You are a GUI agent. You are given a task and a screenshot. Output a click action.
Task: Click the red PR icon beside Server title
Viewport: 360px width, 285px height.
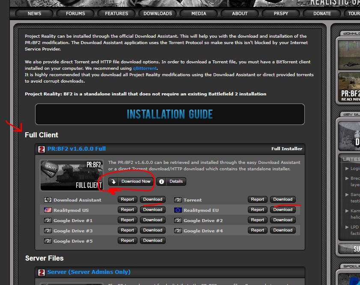(x=42, y=273)
